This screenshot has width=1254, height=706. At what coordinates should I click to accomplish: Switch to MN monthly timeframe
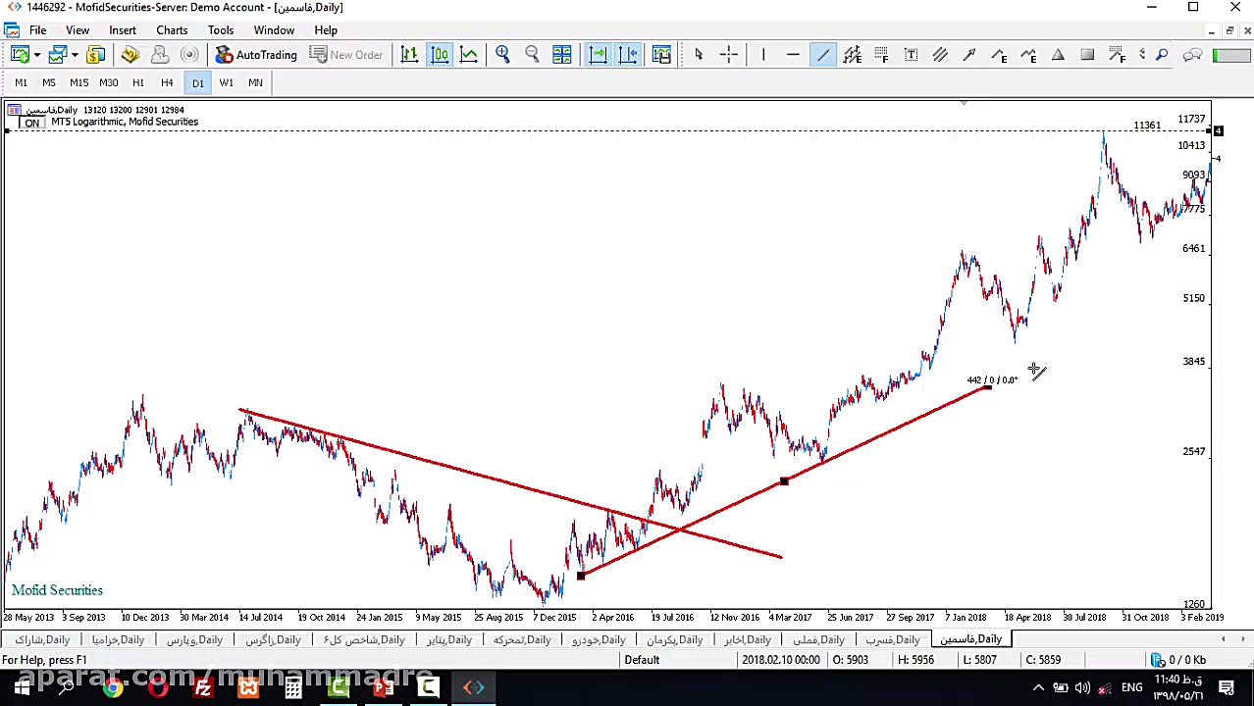click(x=255, y=83)
